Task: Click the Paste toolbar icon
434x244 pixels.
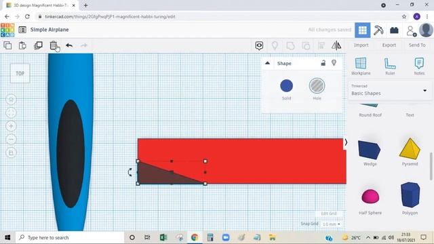Action: tap(22, 45)
